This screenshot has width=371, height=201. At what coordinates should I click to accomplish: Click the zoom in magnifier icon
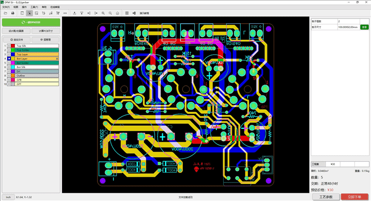coord(103,13)
